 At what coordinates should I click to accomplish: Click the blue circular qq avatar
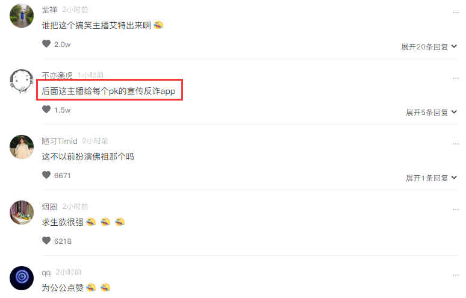pyautogui.click(x=22, y=278)
